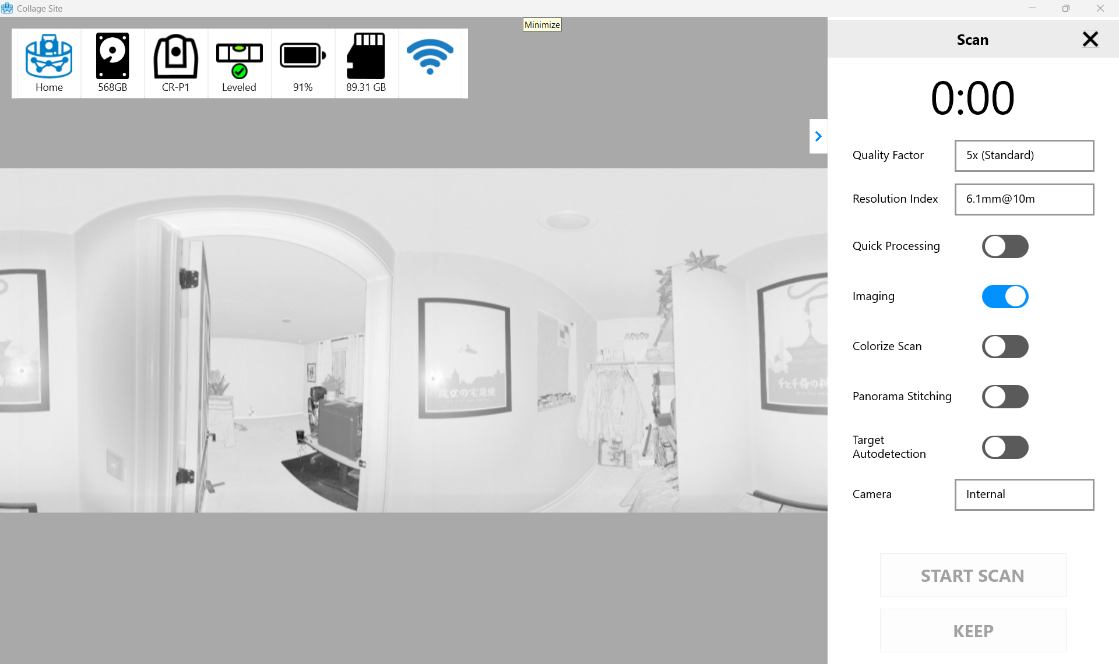The height and width of the screenshot is (664, 1119).
Task: Enable Target Autodetection switch
Action: [x=1005, y=447]
